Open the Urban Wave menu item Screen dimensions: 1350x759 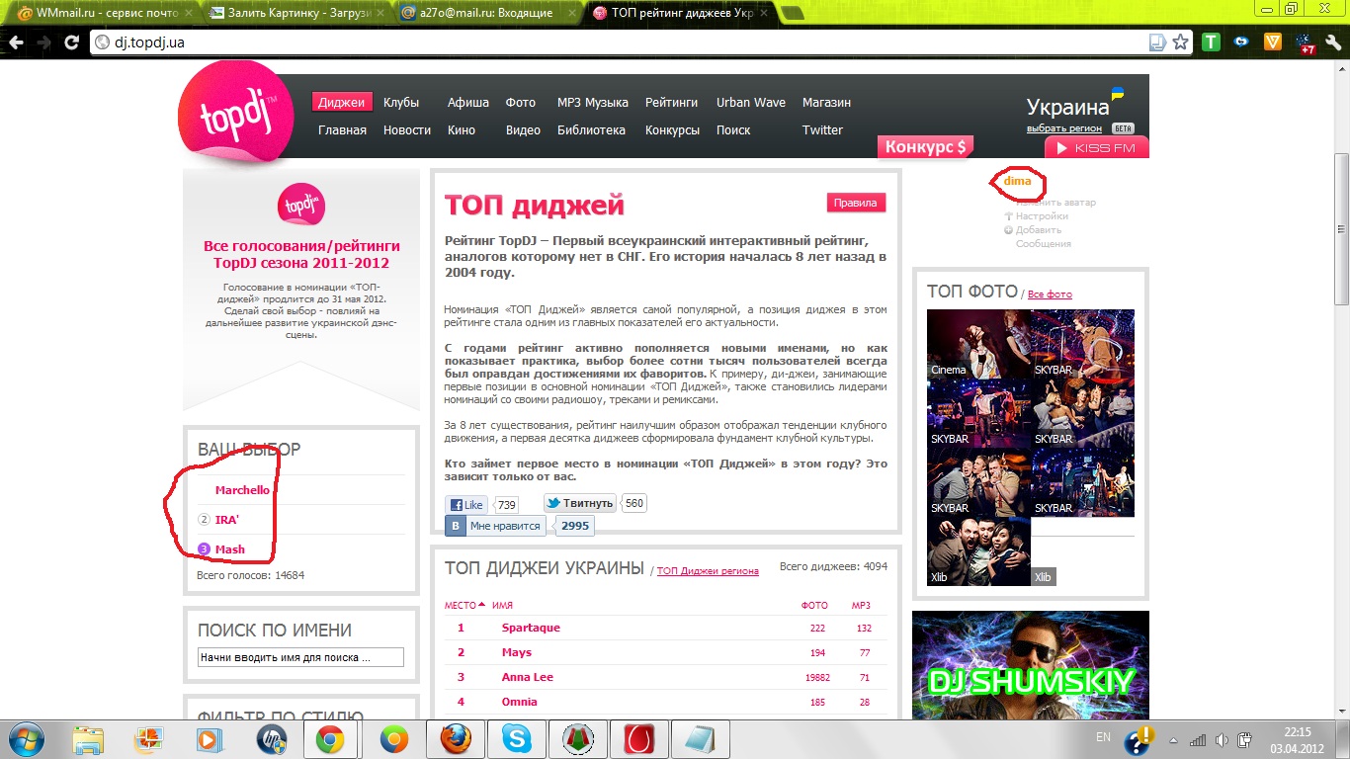coord(751,103)
